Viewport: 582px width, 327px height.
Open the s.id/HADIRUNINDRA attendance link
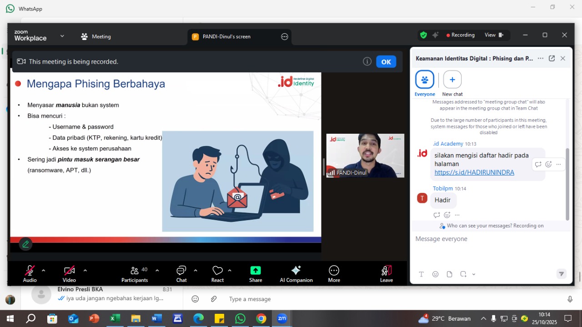[x=474, y=172]
